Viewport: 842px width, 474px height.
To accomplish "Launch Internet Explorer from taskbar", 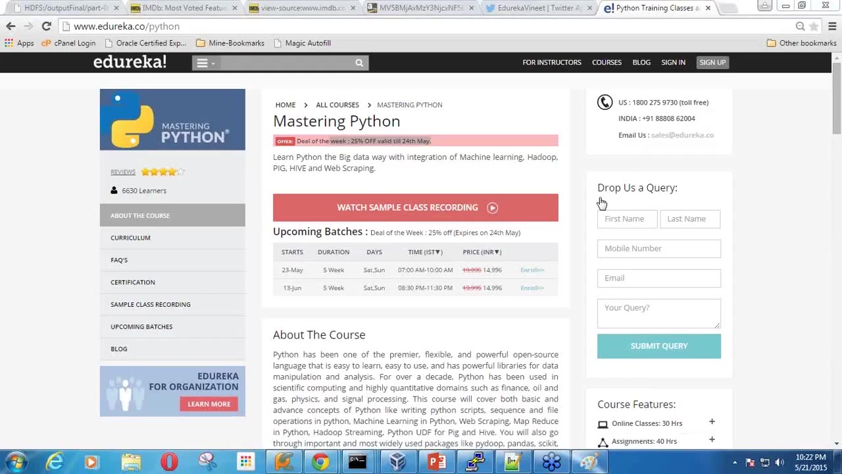I will (55, 461).
